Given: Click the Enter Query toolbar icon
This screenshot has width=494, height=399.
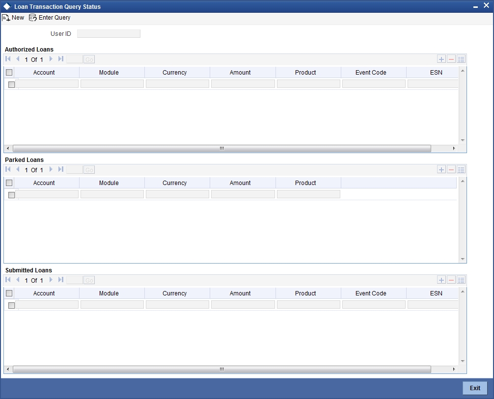Looking at the screenshot, I should click(33, 18).
